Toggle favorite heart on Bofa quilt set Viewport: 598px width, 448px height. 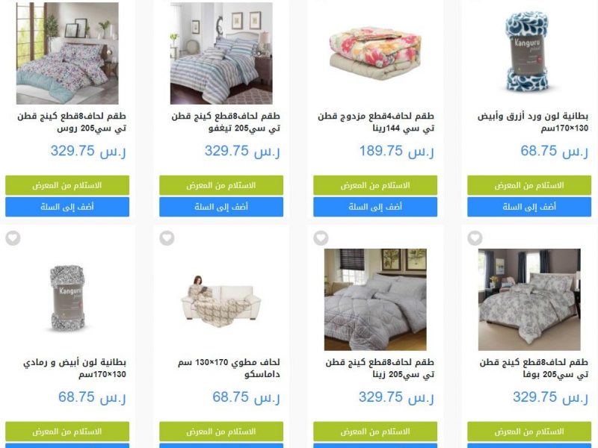(475, 238)
